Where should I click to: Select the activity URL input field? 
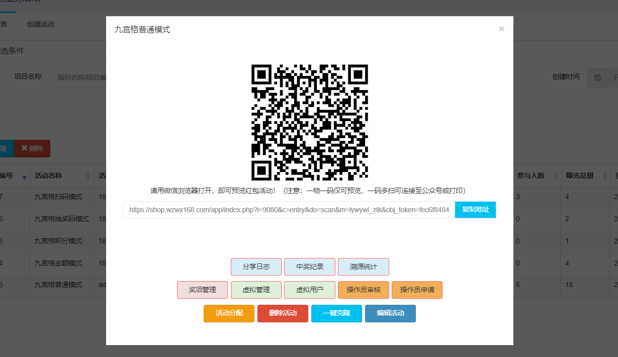[x=289, y=210]
